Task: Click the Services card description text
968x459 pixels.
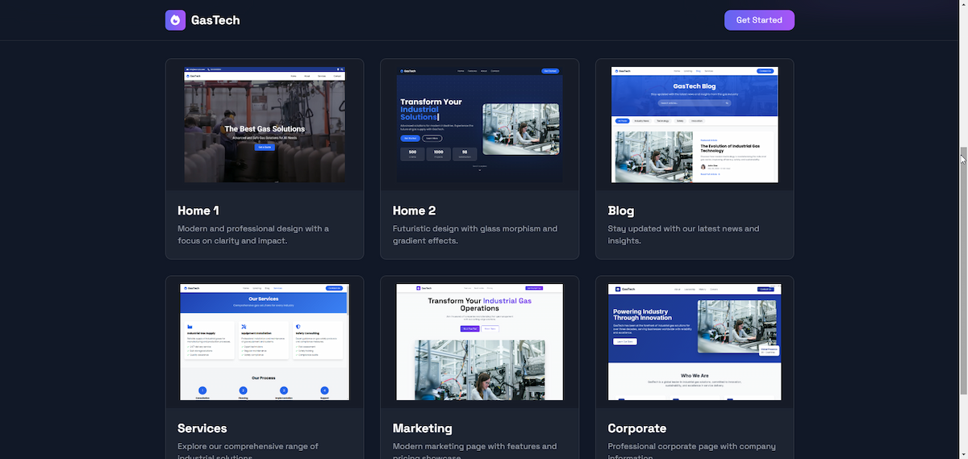Action: tap(248, 452)
